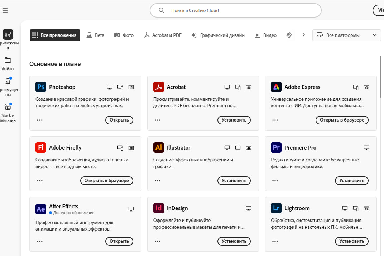The height and width of the screenshot is (256, 384).
Task: Click the Adobe Firefly app icon
Action: [x=41, y=148]
